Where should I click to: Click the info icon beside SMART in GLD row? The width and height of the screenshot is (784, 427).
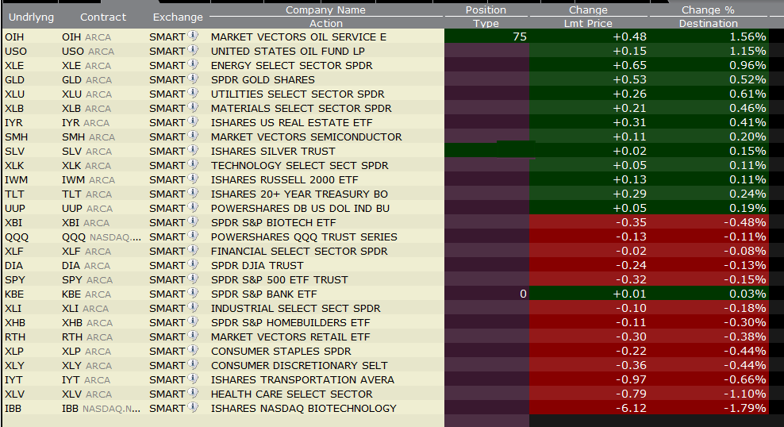click(x=193, y=79)
